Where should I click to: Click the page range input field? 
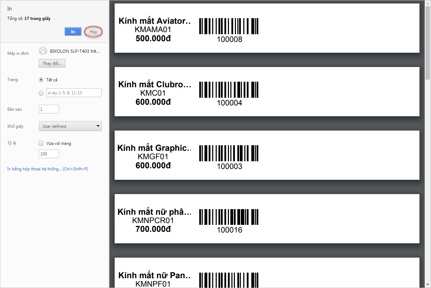coord(74,93)
